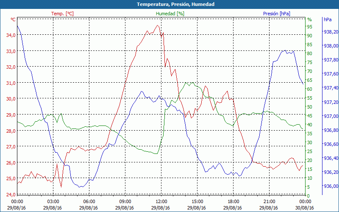Click pressure axis value 937,60
The width and height of the screenshot is (339, 212).
331,74
